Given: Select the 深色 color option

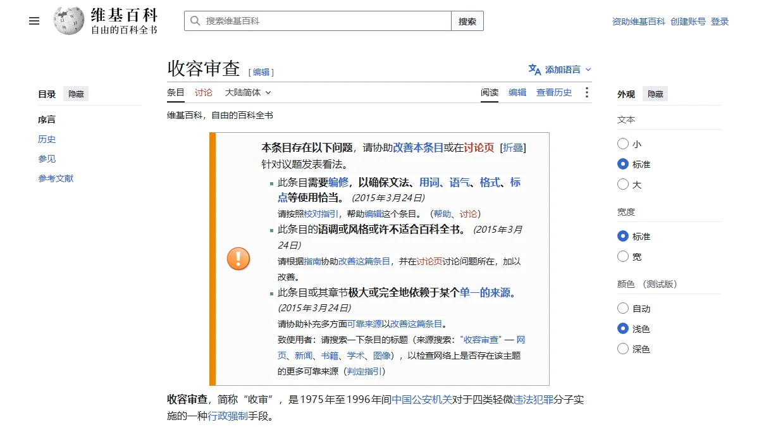Looking at the screenshot, I should point(623,349).
